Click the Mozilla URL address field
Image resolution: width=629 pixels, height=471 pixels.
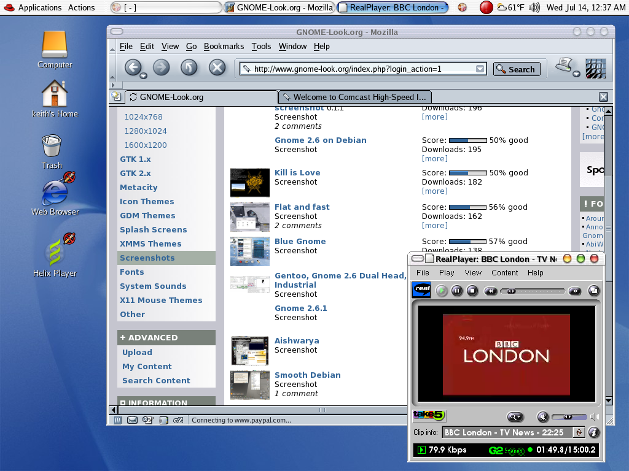[x=363, y=69]
